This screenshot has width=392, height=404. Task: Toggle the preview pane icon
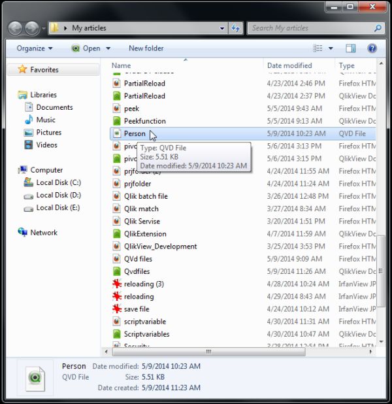351,48
